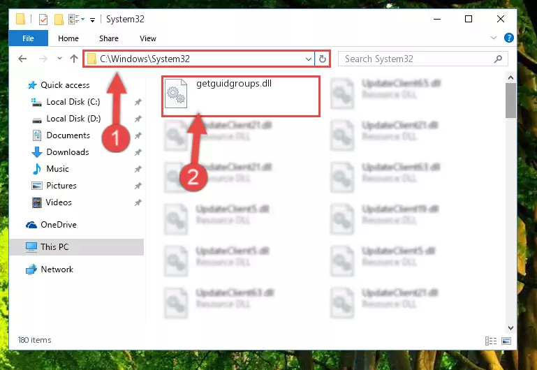Open Help with the question mark icon
The image size is (537, 370).
point(508,38)
